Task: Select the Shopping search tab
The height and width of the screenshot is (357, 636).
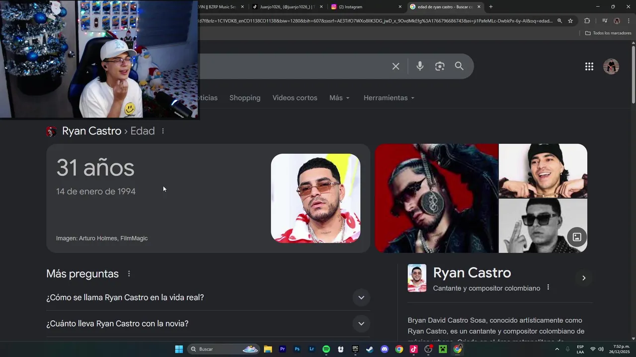Action: click(x=245, y=98)
